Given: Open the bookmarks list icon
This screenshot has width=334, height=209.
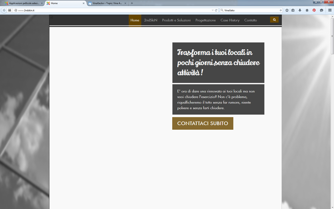Looking at the screenshot, I should point(293,10).
